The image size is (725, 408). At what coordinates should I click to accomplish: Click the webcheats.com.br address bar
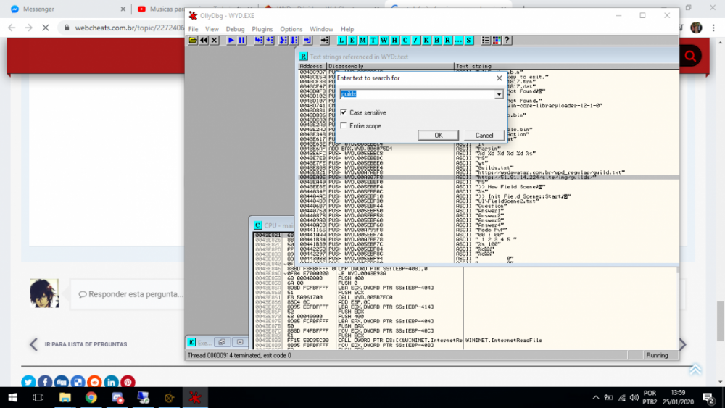tap(130, 28)
